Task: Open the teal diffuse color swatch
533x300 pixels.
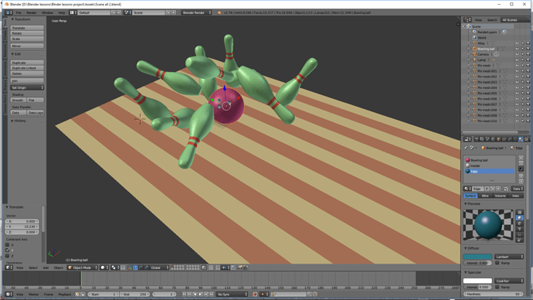Action: coord(477,257)
